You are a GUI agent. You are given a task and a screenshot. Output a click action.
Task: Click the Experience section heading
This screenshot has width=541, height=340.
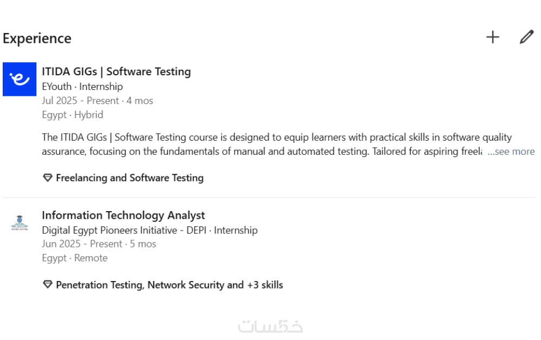37,38
